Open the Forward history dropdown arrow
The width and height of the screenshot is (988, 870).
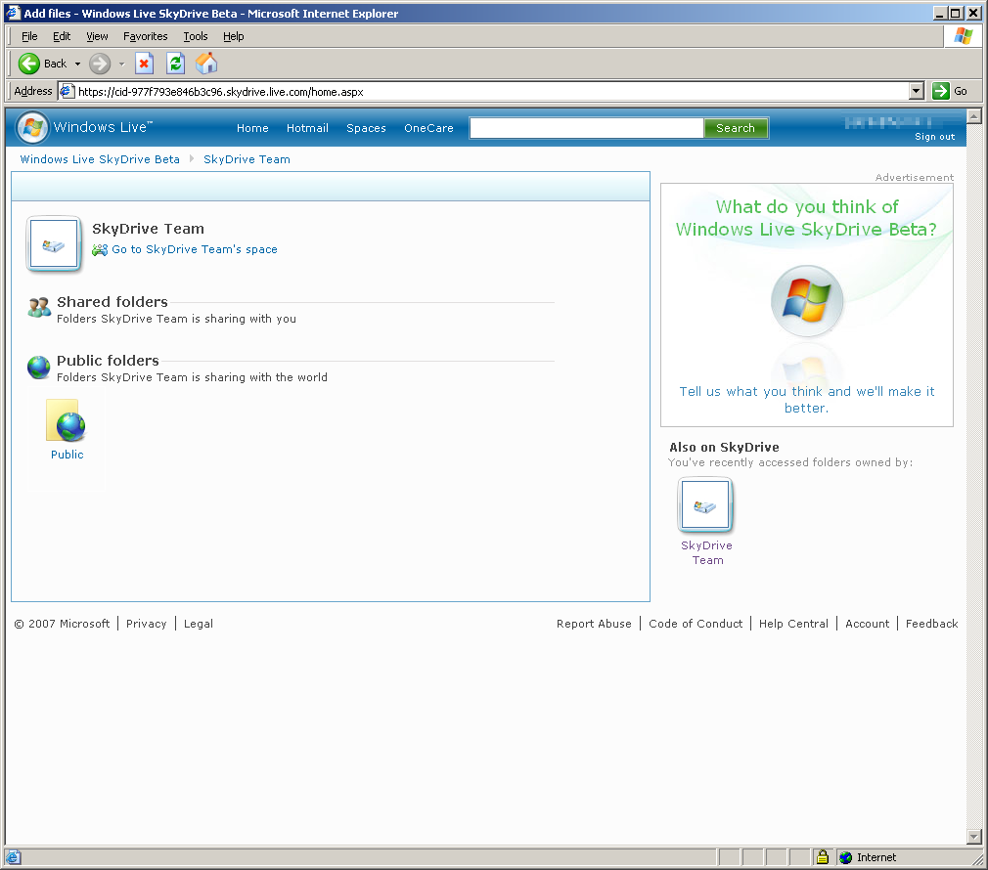[x=121, y=64]
